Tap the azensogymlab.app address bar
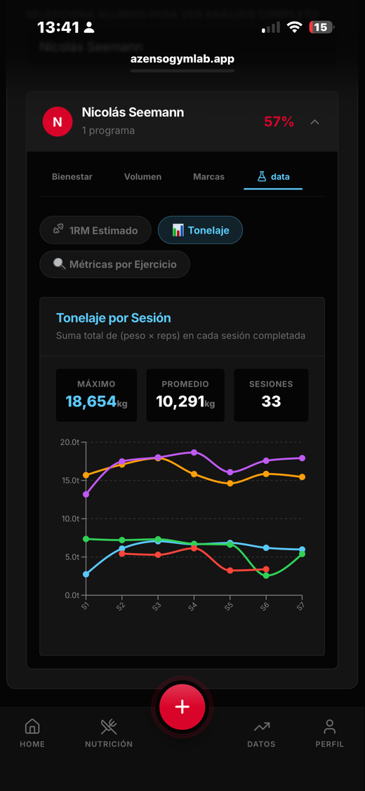This screenshot has height=791, width=365. 182,59
